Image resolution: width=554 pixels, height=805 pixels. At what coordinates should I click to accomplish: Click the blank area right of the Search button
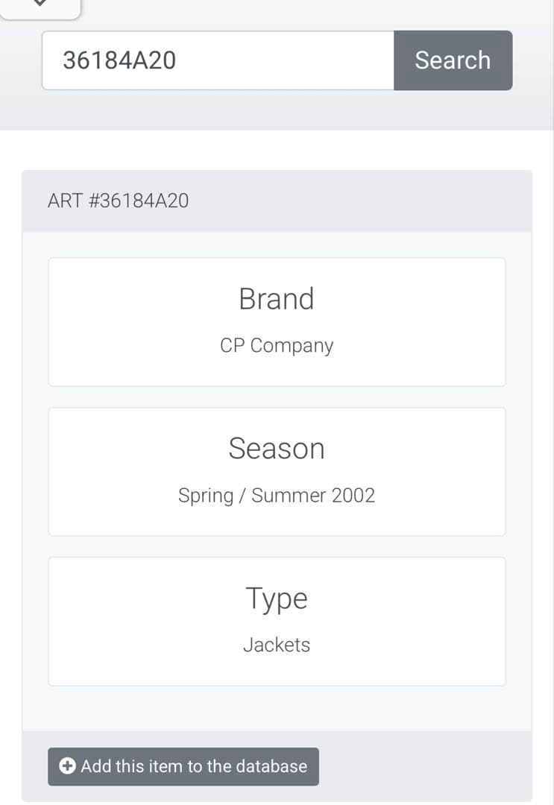[x=532, y=60]
